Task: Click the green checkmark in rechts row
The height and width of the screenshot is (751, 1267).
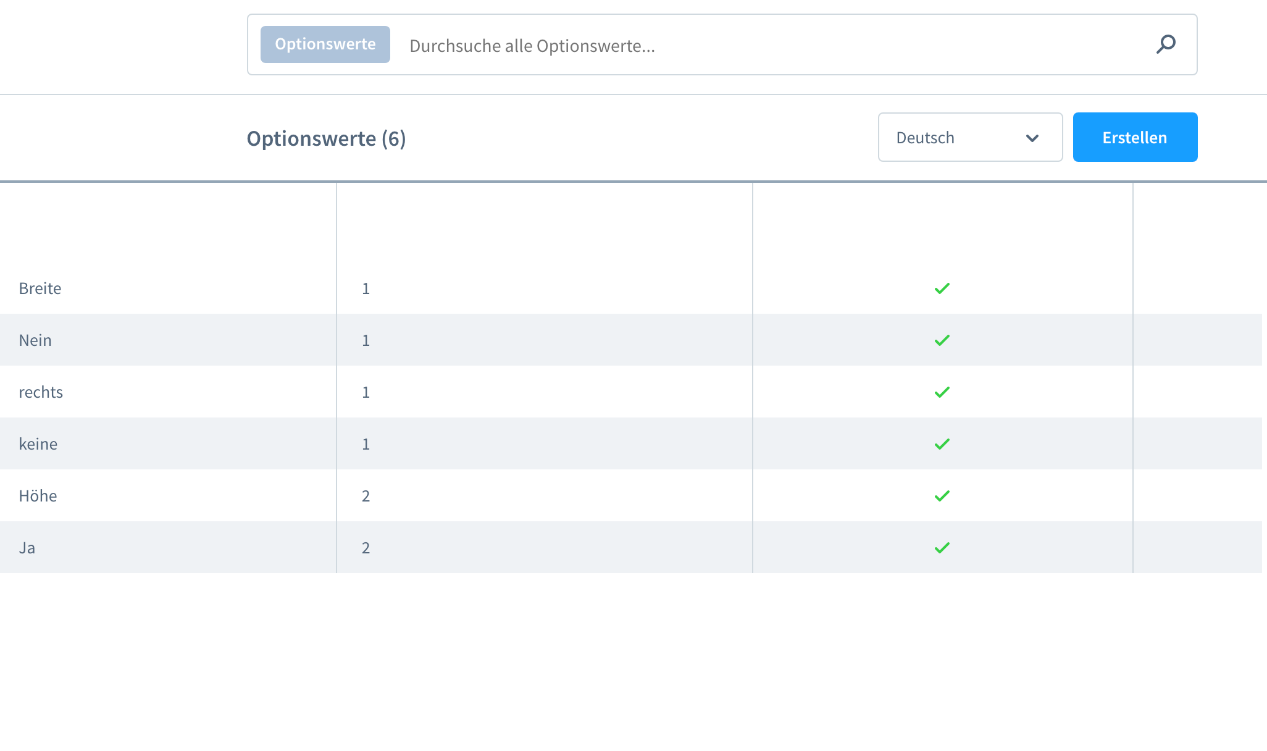Action: pos(942,392)
